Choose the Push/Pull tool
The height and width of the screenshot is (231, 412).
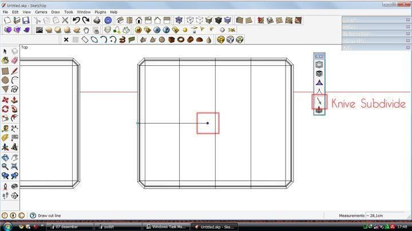tap(14, 99)
